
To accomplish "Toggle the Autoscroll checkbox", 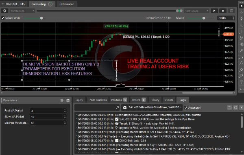I will tap(186, 107).
